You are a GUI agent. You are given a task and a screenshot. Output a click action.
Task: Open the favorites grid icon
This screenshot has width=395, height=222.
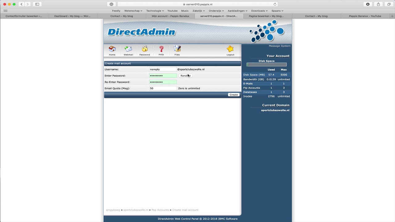[6, 11]
